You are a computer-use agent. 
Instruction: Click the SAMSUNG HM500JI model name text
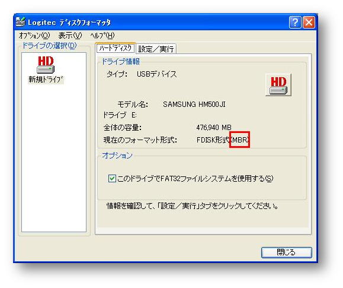point(194,104)
